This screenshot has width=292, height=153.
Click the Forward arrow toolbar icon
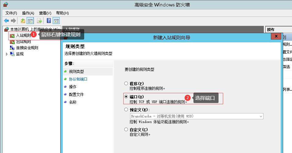tap(13, 21)
